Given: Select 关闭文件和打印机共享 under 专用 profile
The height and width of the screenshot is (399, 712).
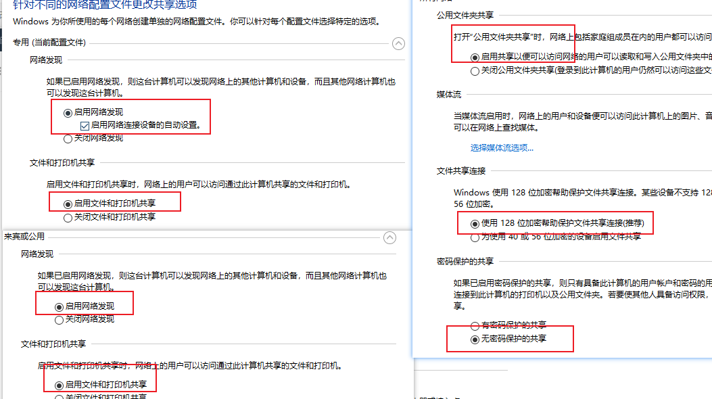Looking at the screenshot, I should pos(68,218).
